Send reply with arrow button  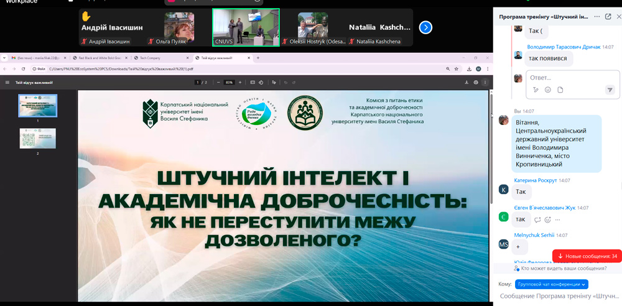coord(610,90)
